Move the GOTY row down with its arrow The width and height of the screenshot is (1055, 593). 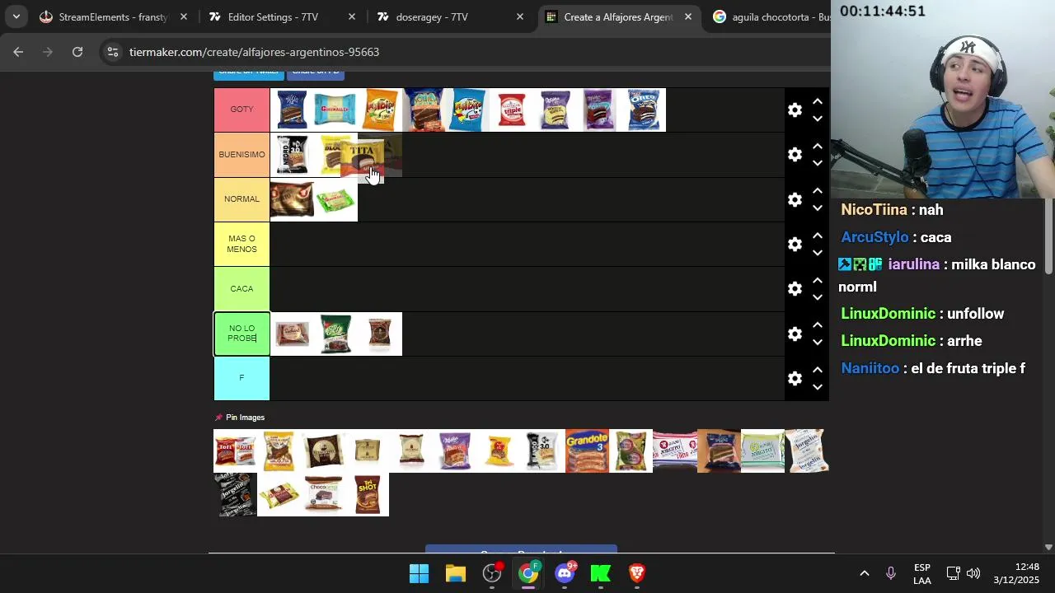pos(817,119)
